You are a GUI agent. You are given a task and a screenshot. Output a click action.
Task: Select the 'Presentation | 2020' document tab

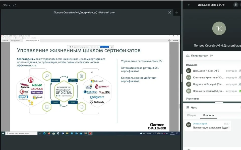(31, 40)
